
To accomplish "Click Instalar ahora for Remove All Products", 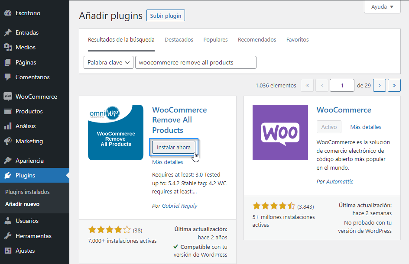I will (173, 147).
